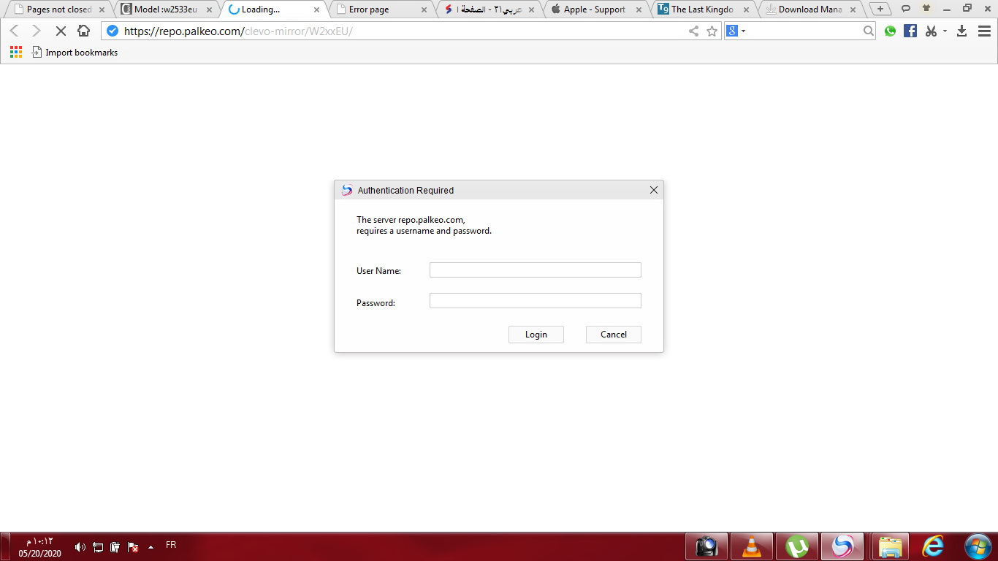Viewport: 998px width, 561px height.
Task: Switch to the Download Manager tab
Action: tap(810, 9)
